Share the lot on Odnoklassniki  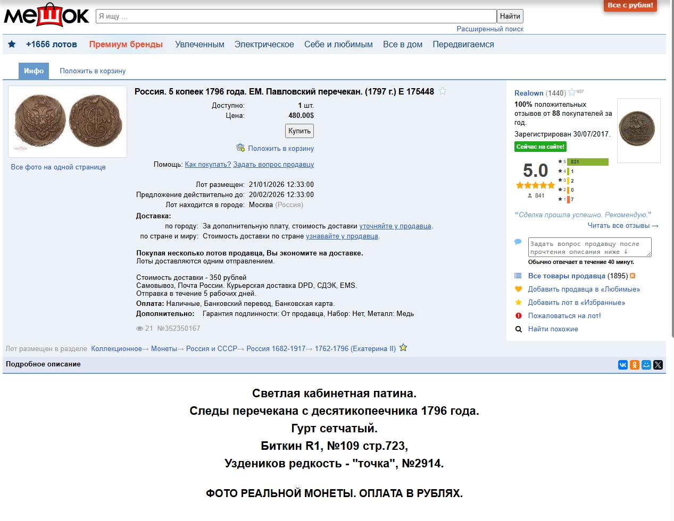(x=635, y=365)
